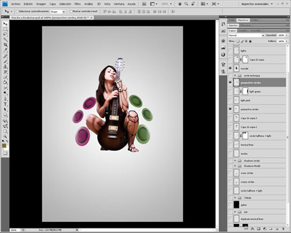This screenshot has height=233, width=291.
Task: Open the Aspectos esenciales workspace dropdown
Action: tap(257, 4)
